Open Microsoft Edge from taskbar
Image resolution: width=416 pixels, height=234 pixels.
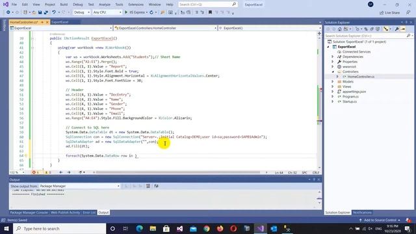click(x=139, y=228)
